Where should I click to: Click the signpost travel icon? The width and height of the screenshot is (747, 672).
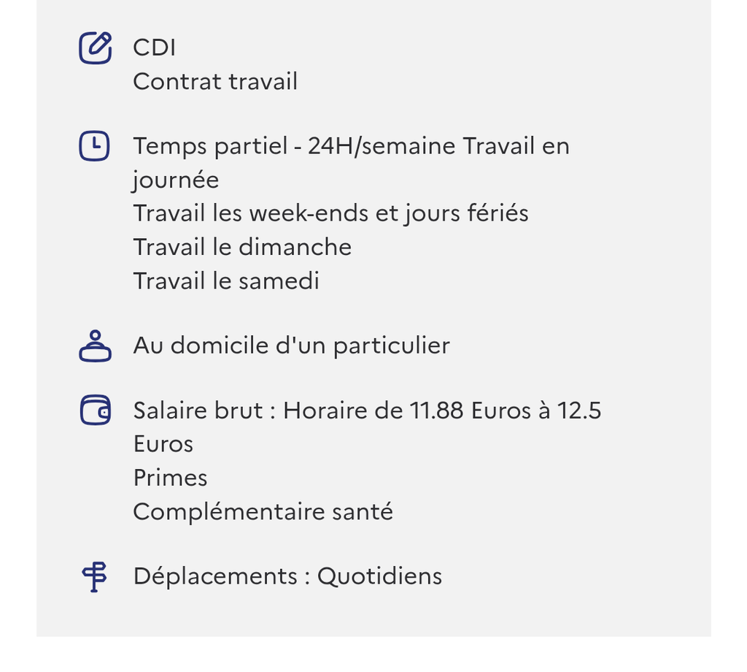94,576
